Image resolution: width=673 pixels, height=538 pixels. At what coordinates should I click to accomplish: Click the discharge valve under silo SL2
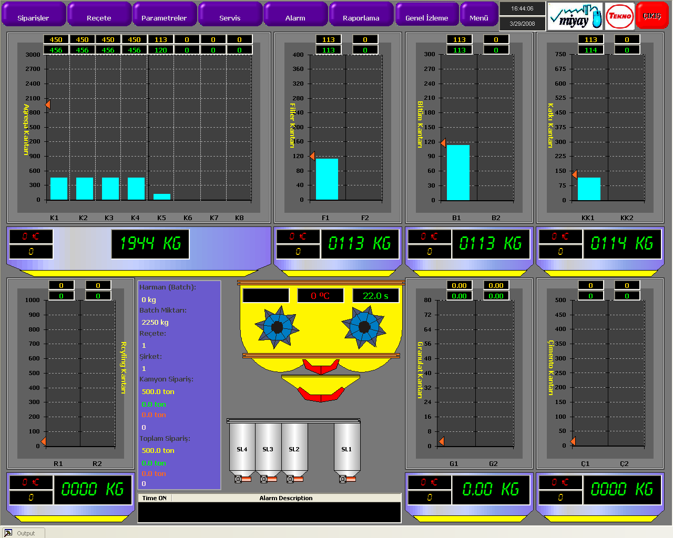(x=294, y=479)
